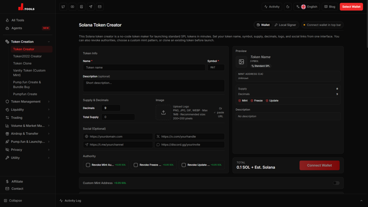Viewport: 368px width, 207px height.
Task: Switch to Local Signer mode
Action: click(x=285, y=25)
